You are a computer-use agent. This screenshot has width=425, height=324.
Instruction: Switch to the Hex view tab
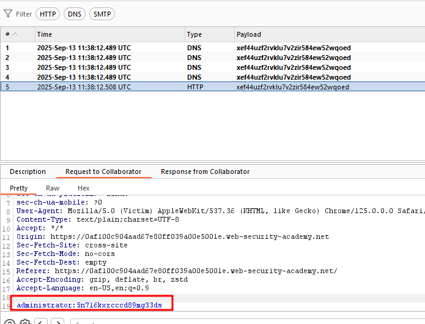tap(84, 188)
